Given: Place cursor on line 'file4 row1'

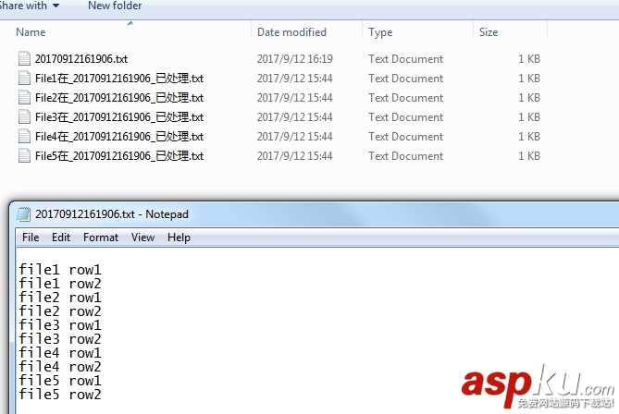Looking at the screenshot, I should [x=60, y=352].
